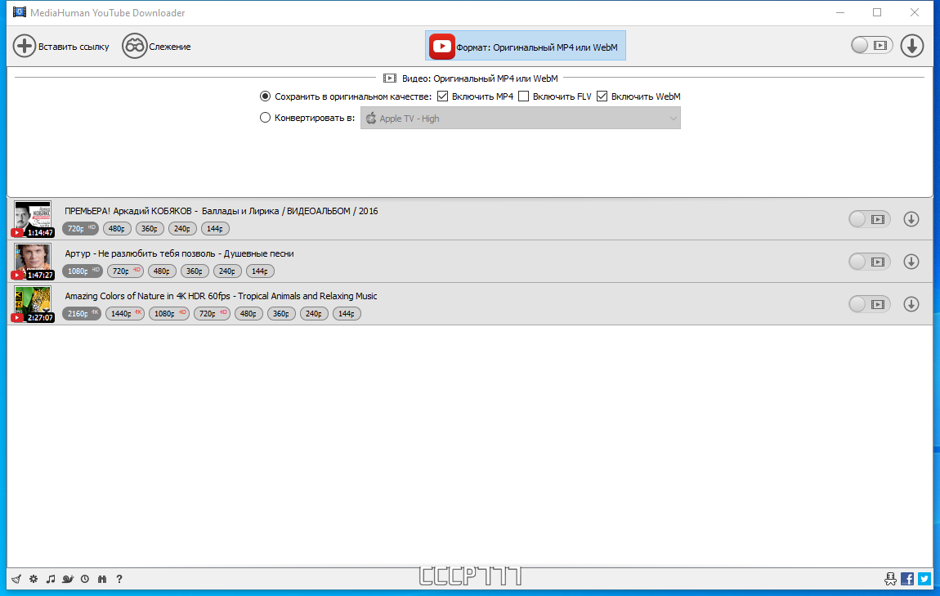Toggle the video switch for Amazing Colors of Nature
Image resolution: width=940 pixels, height=596 pixels.
869,305
